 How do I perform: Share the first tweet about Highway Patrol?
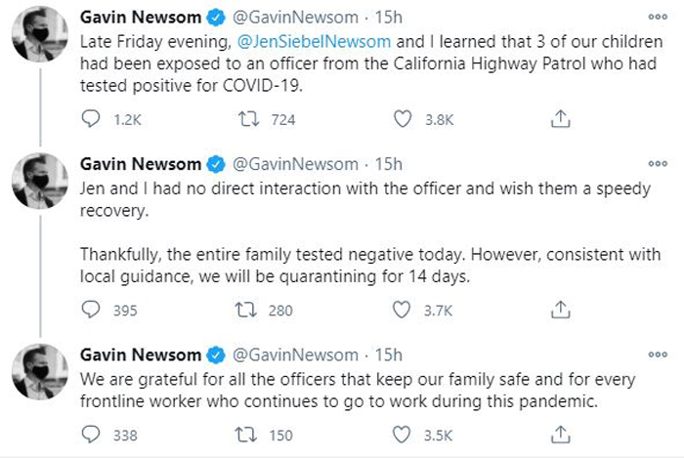click(561, 118)
